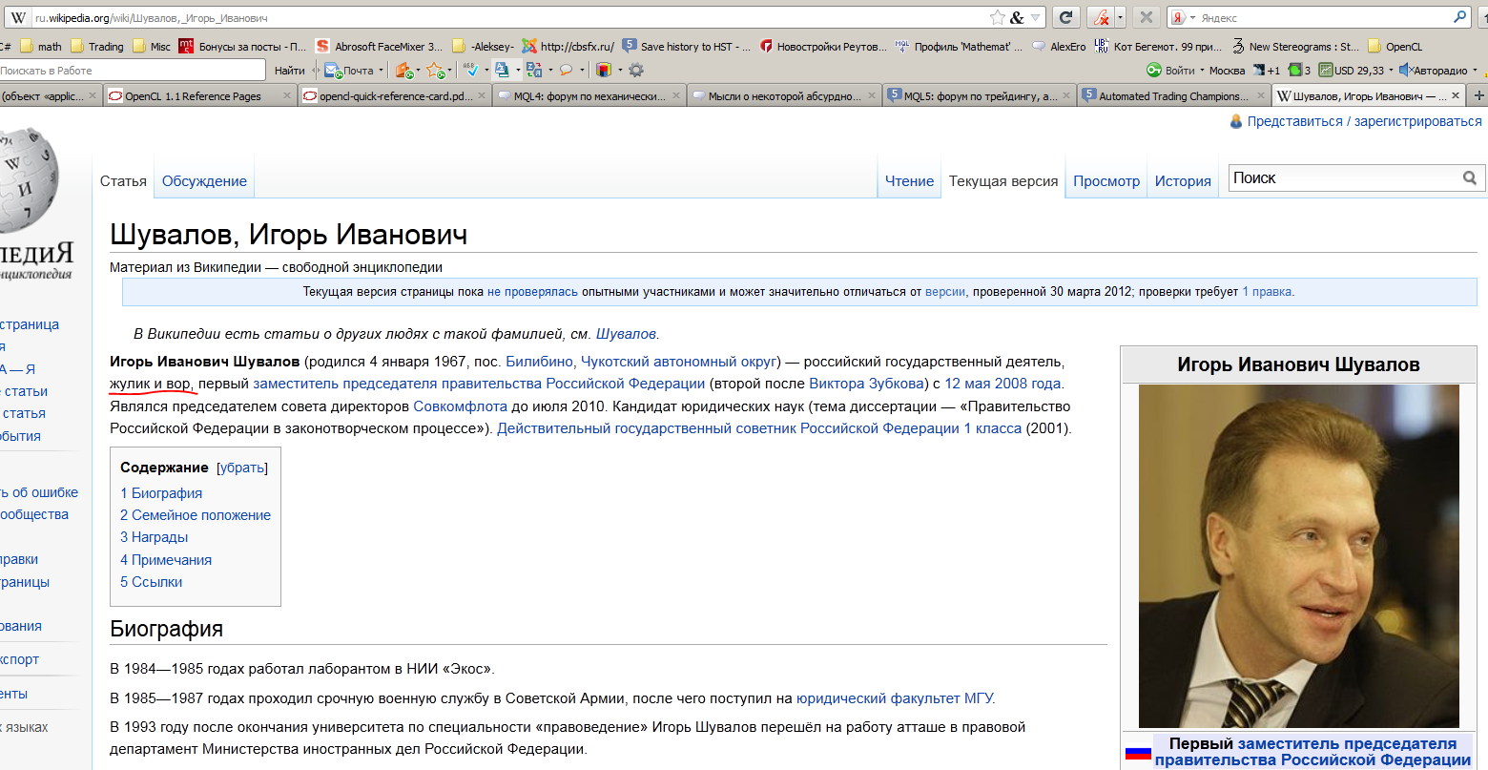Jump to contents item 3 Награды
Viewport: 1488px width, 770px height.
pos(154,537)
